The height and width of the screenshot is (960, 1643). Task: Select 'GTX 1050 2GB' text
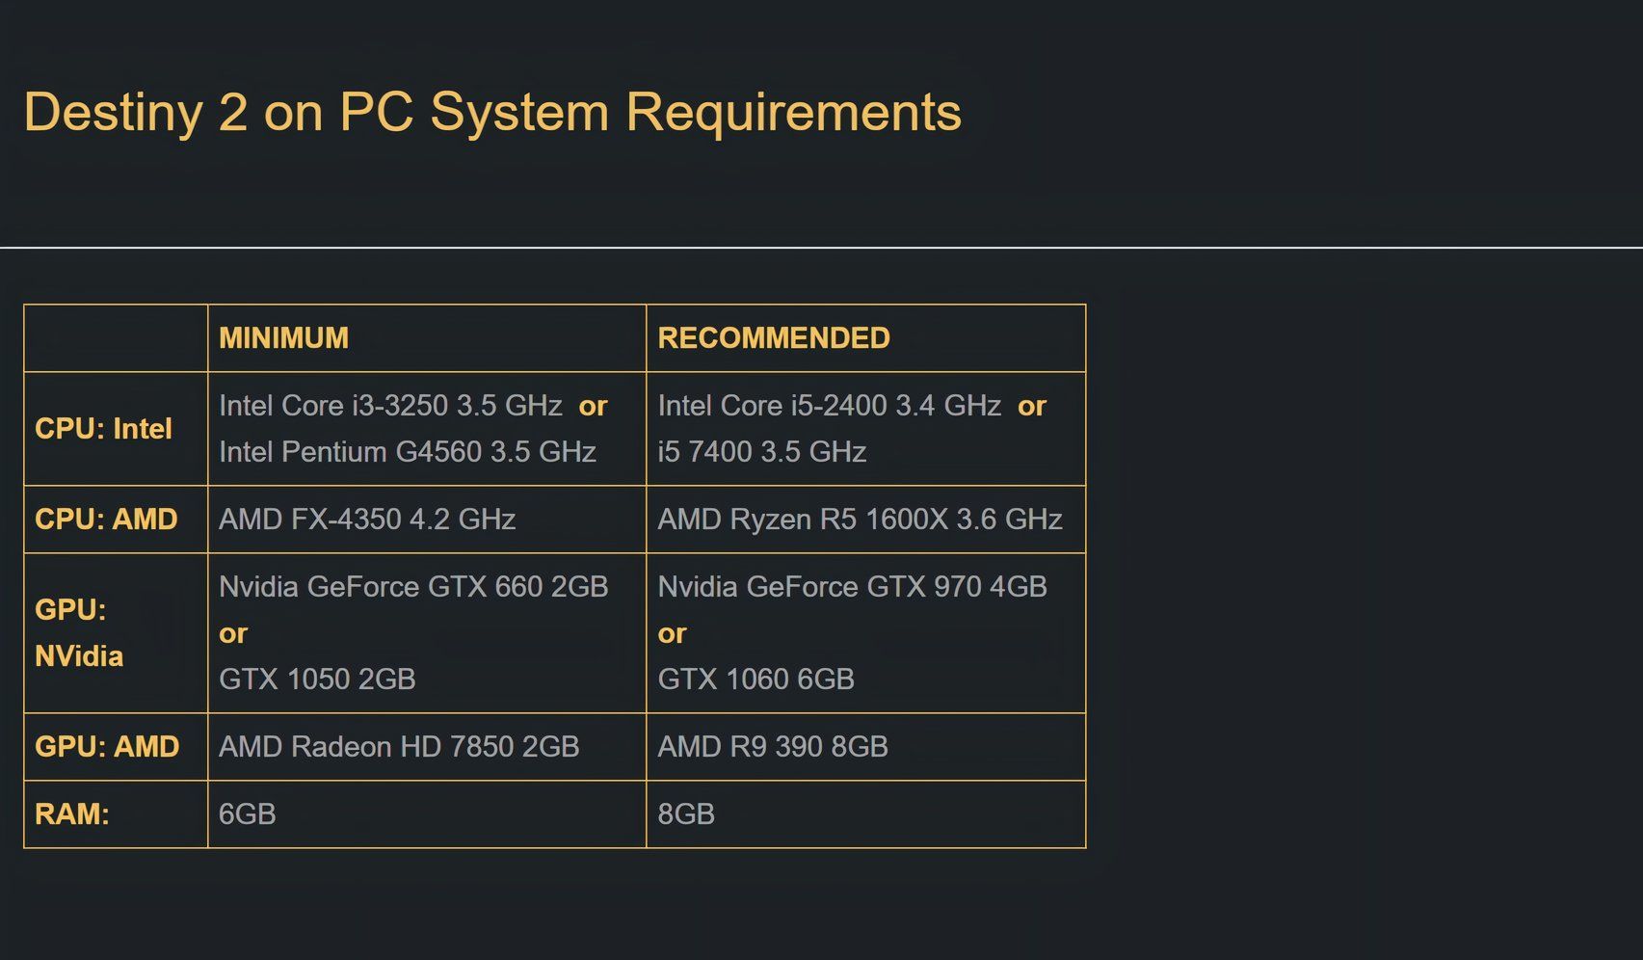317,680
